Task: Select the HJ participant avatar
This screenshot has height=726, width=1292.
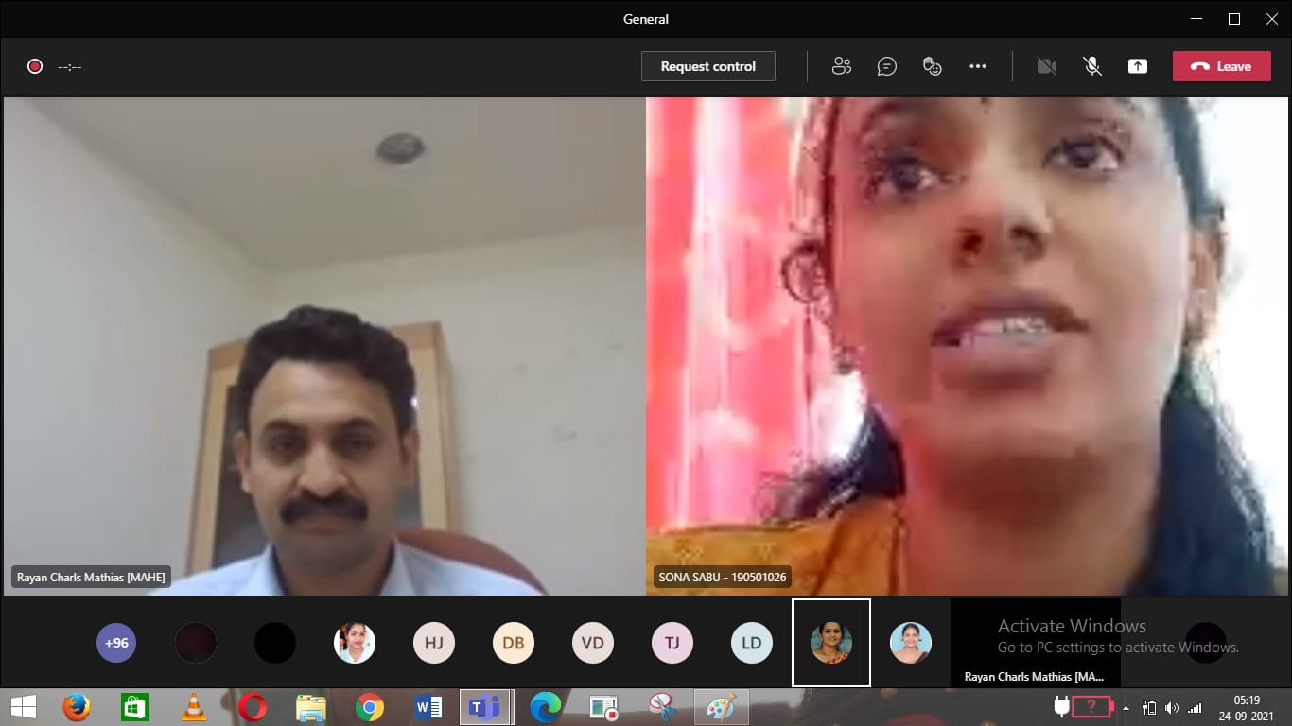Action: click(x=434, y=643)
